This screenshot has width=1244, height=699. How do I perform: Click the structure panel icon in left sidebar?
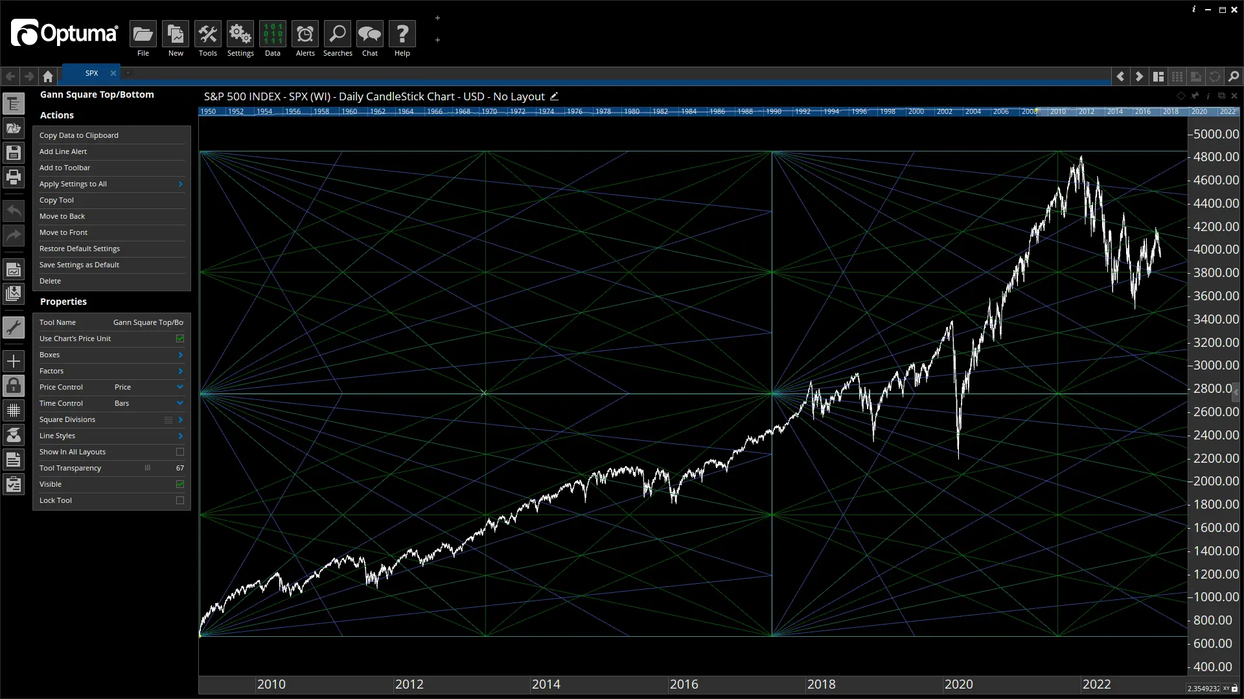[x=14, y=104]
